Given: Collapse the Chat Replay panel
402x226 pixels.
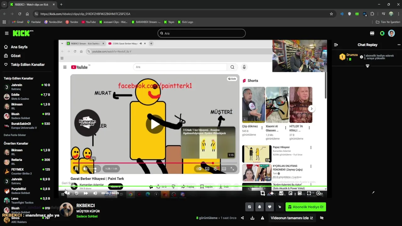Looking at the screenshot, I should point(336,45).
